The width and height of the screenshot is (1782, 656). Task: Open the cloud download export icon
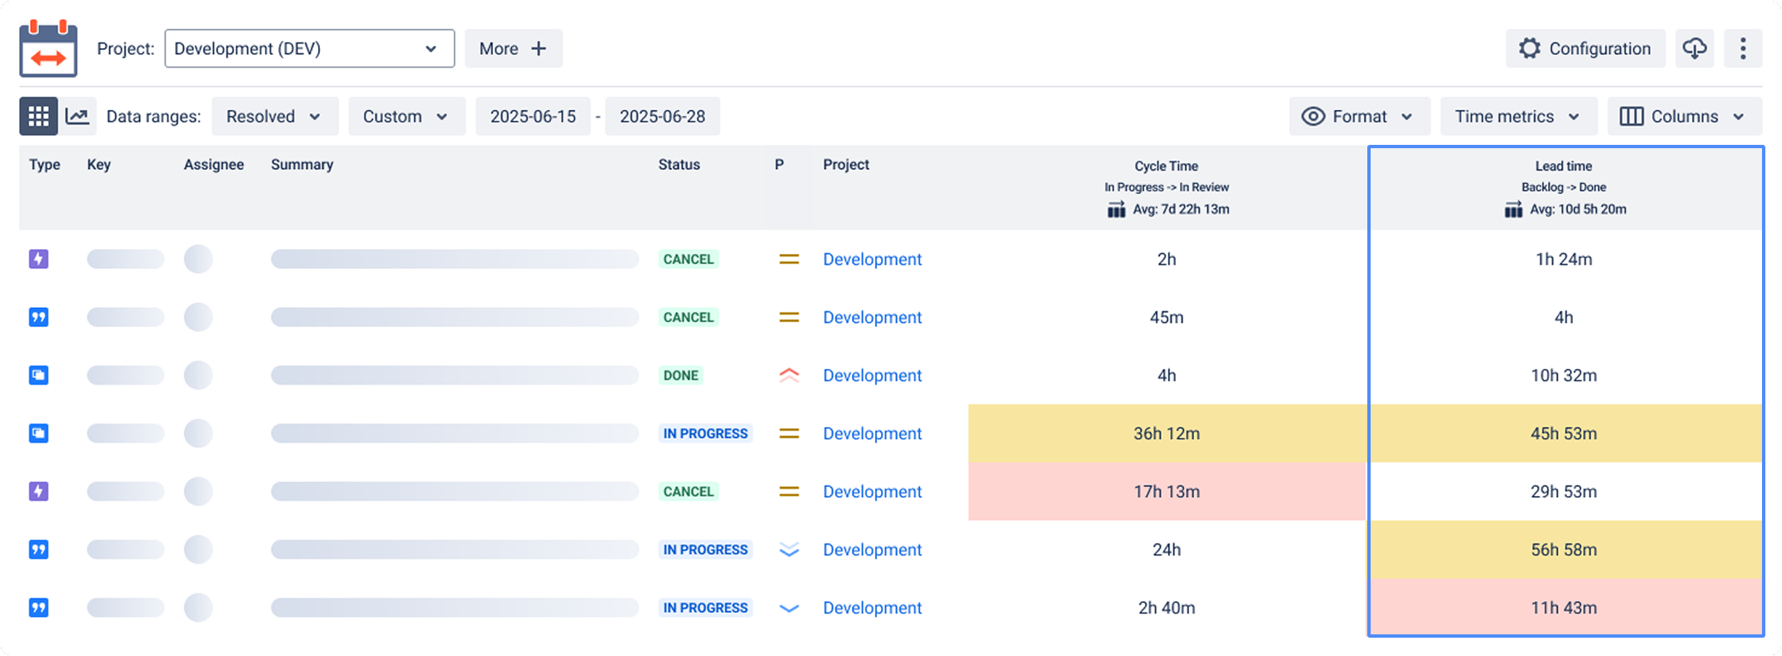pyautogui.click(x=1695, y=48)
